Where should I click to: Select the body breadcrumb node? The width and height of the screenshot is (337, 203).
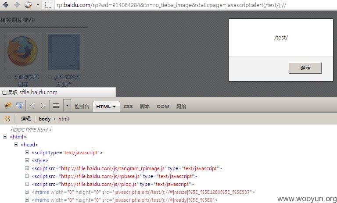44,119
